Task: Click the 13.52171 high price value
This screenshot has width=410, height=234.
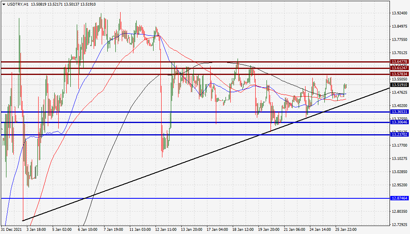Action: tap(55, 4)
